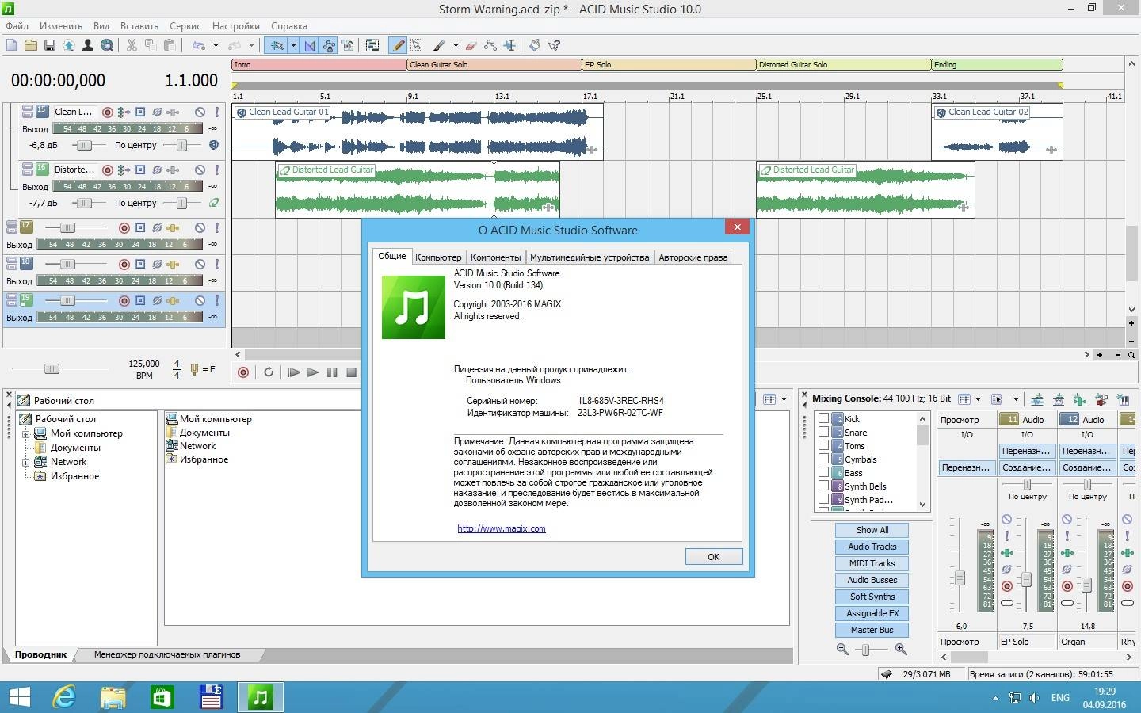Select the Time Selection tool
The height and width of the screenshot is (713, 1141).
click(509, 45)
